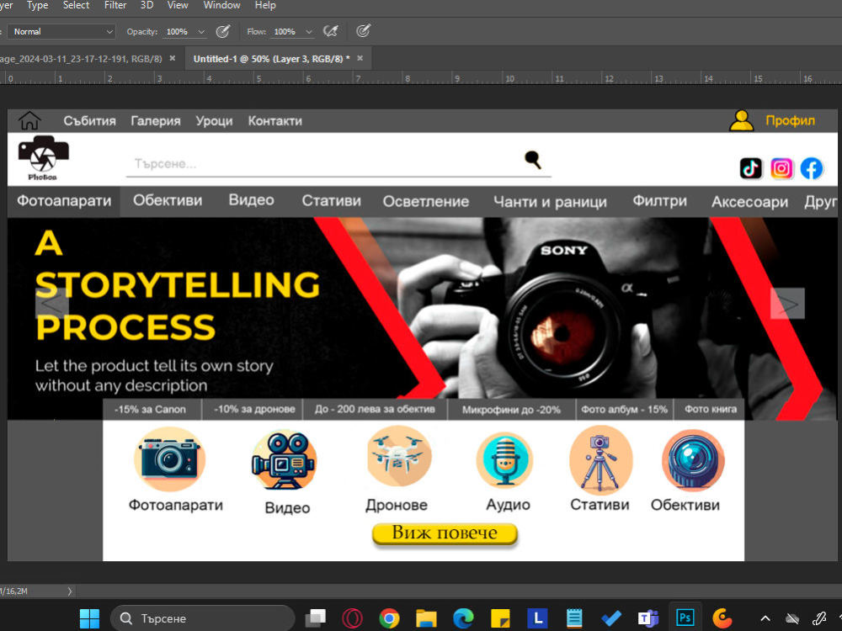Click the Facebook icon

(x=812, y=168)
